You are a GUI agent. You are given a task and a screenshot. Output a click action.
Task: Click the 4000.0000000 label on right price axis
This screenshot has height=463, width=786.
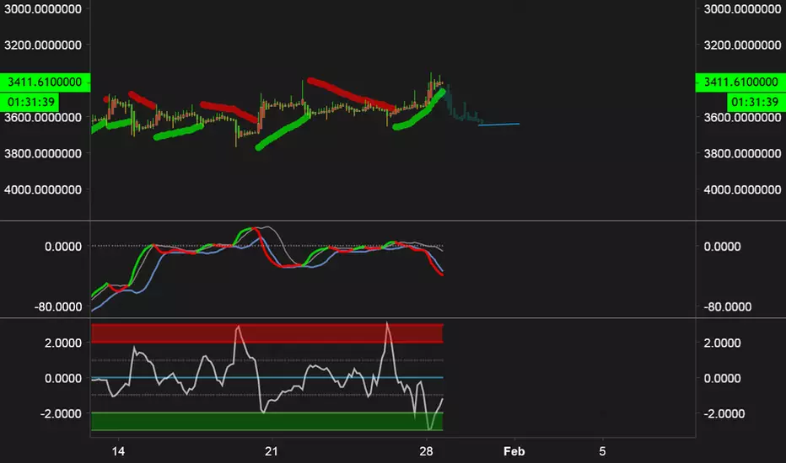pos(742,189)
